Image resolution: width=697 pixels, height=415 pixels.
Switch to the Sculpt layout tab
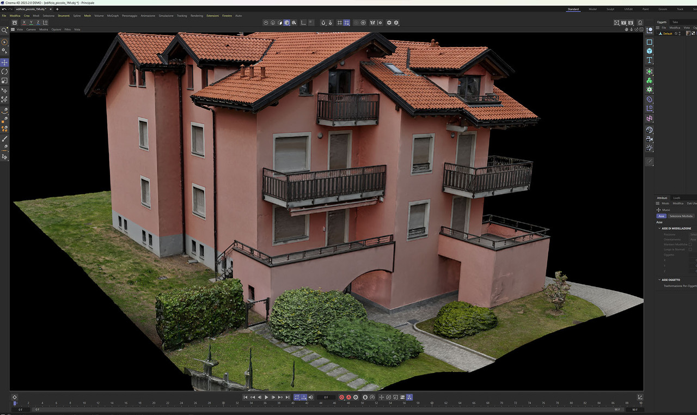[x=610, y=9]
